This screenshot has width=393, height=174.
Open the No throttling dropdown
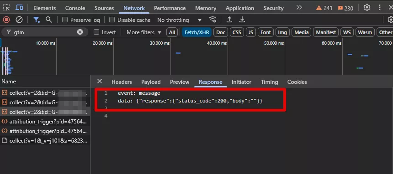coord(179,20)
